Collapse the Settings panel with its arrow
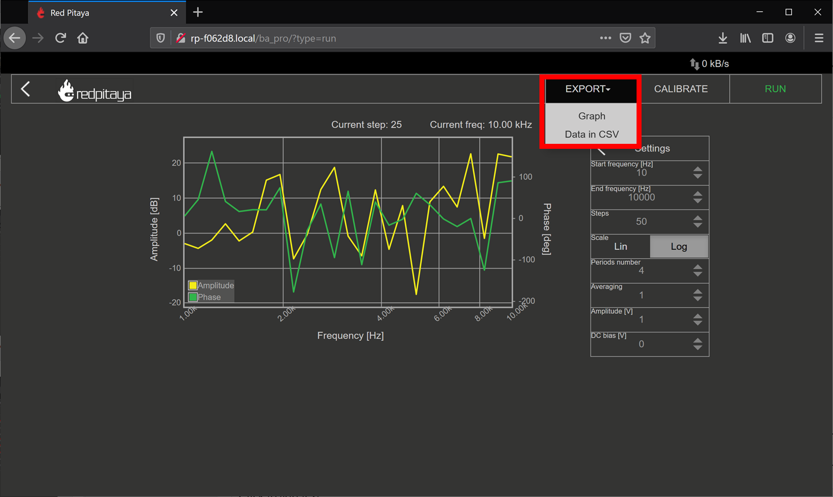Viewport: 833px width, 497px height. (x=602, y=150)
